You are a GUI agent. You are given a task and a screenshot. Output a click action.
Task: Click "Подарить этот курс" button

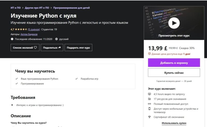(78, 48)
